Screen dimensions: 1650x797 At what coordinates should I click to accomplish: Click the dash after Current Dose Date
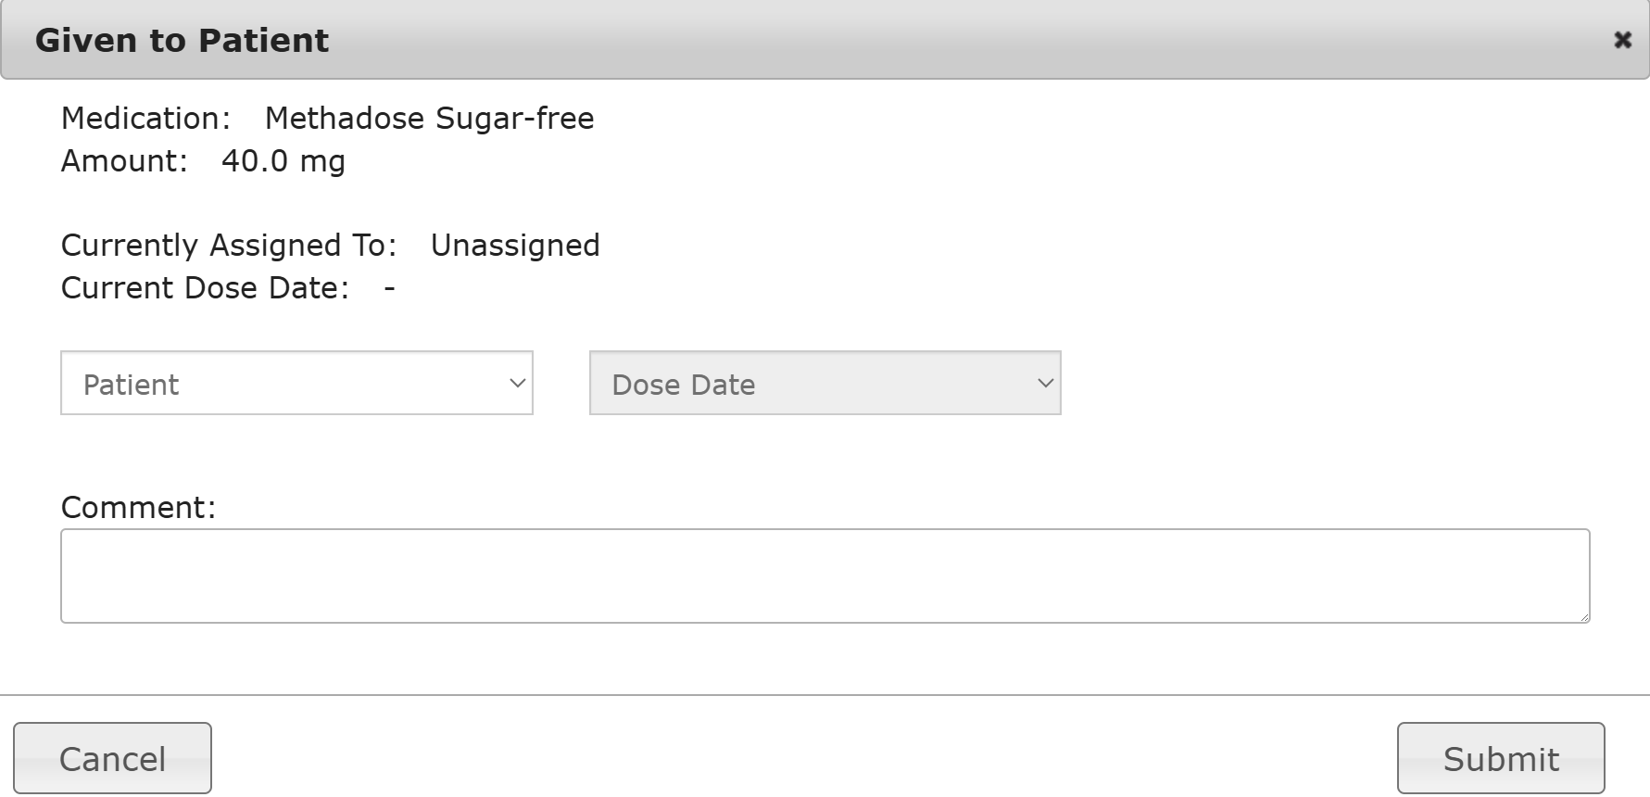pyautogui.click(x=390, y=288)
